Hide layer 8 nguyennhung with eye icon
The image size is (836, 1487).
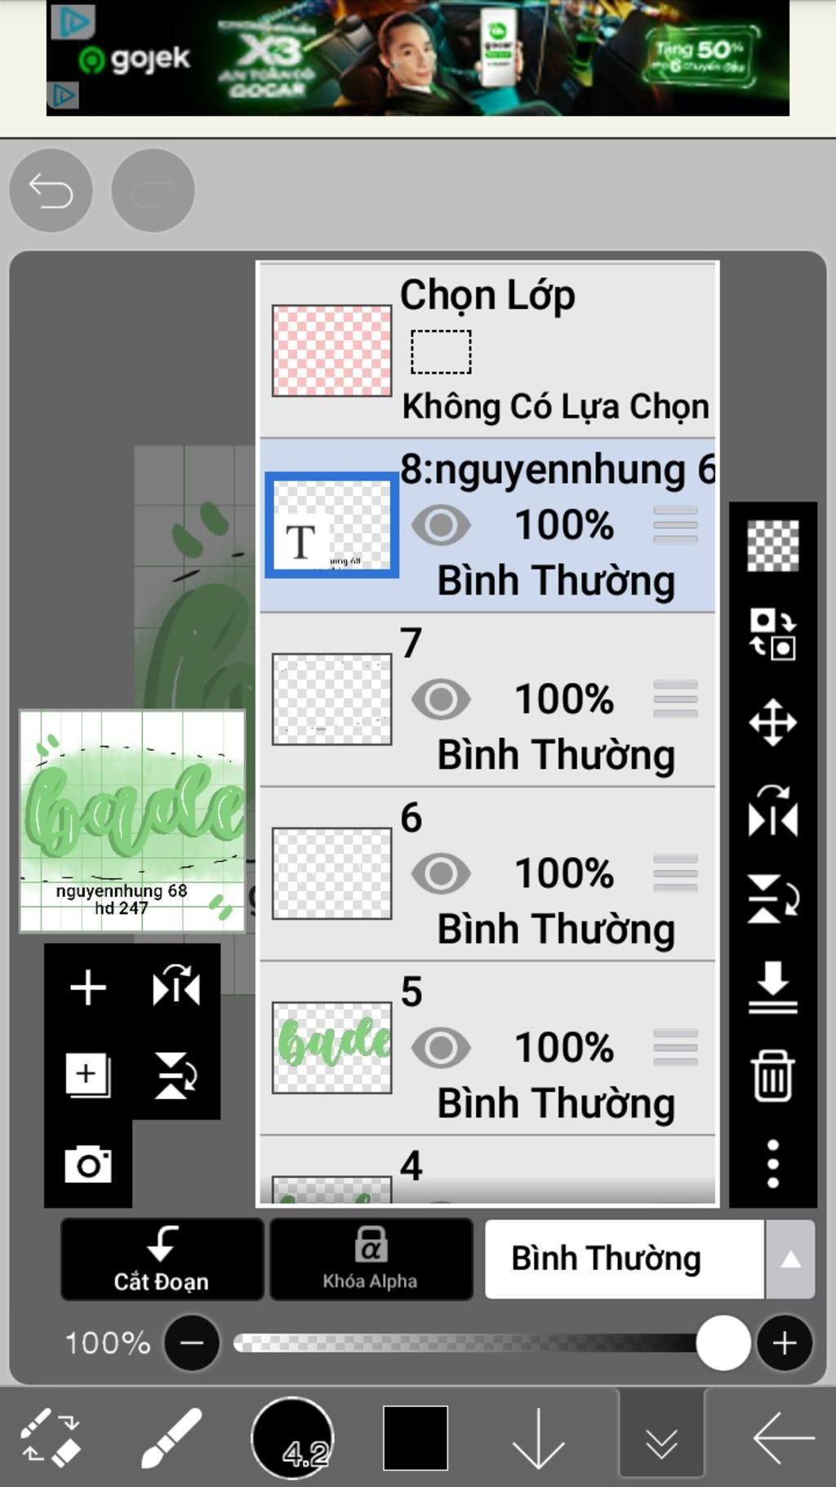coord(441,525)
